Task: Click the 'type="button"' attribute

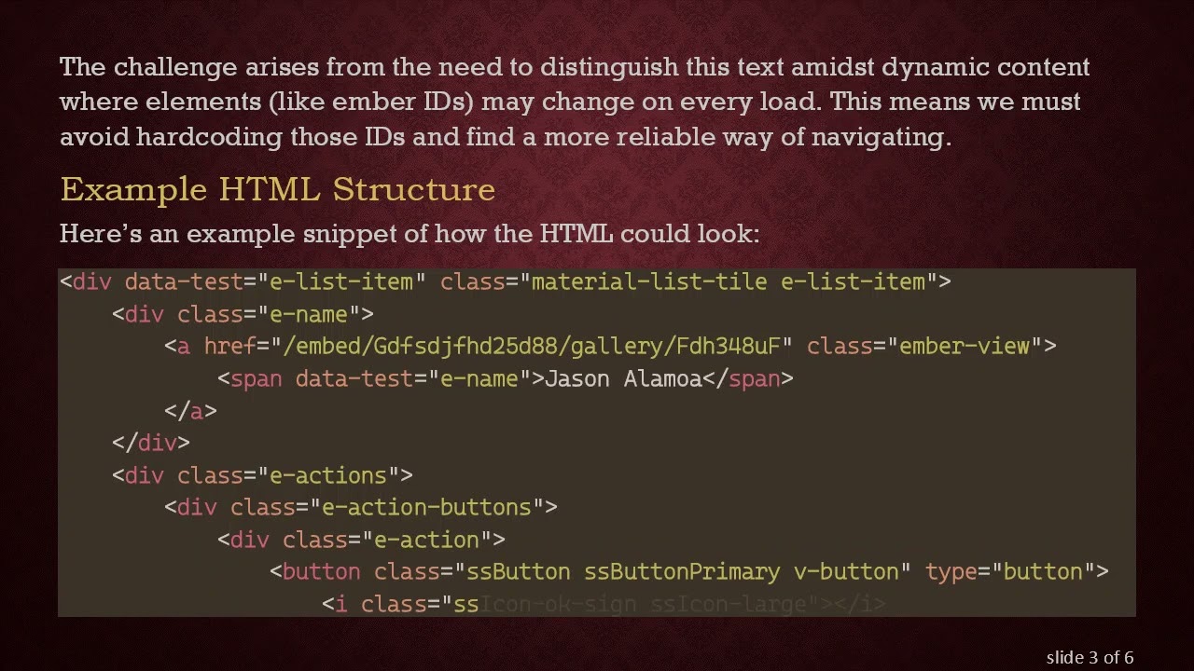Action: tap(1010, 571)
